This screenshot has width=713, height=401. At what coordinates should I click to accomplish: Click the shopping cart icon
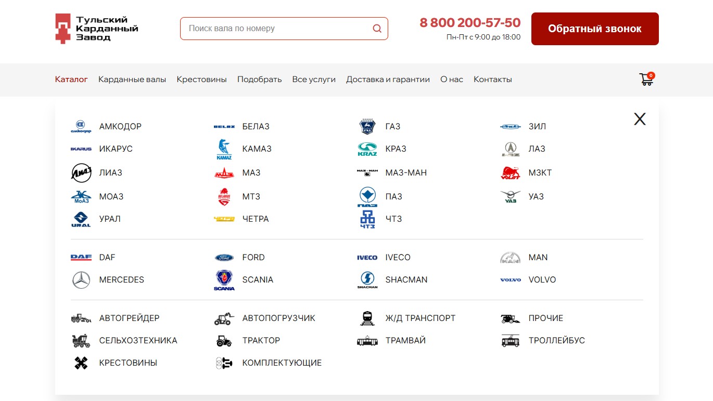[646, 79]
